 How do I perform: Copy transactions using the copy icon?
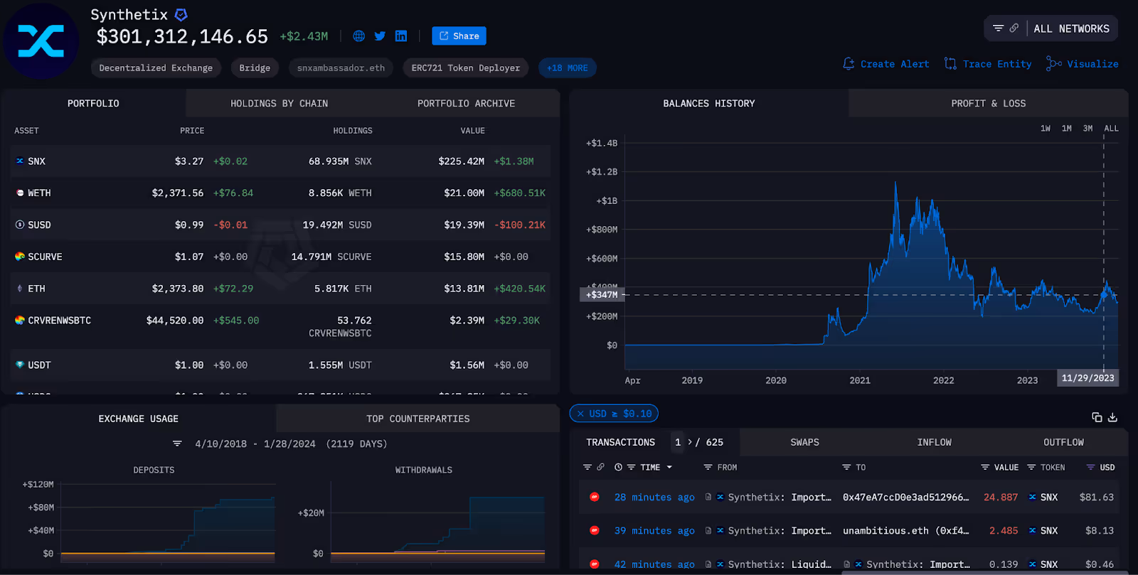coord(1097,417)
